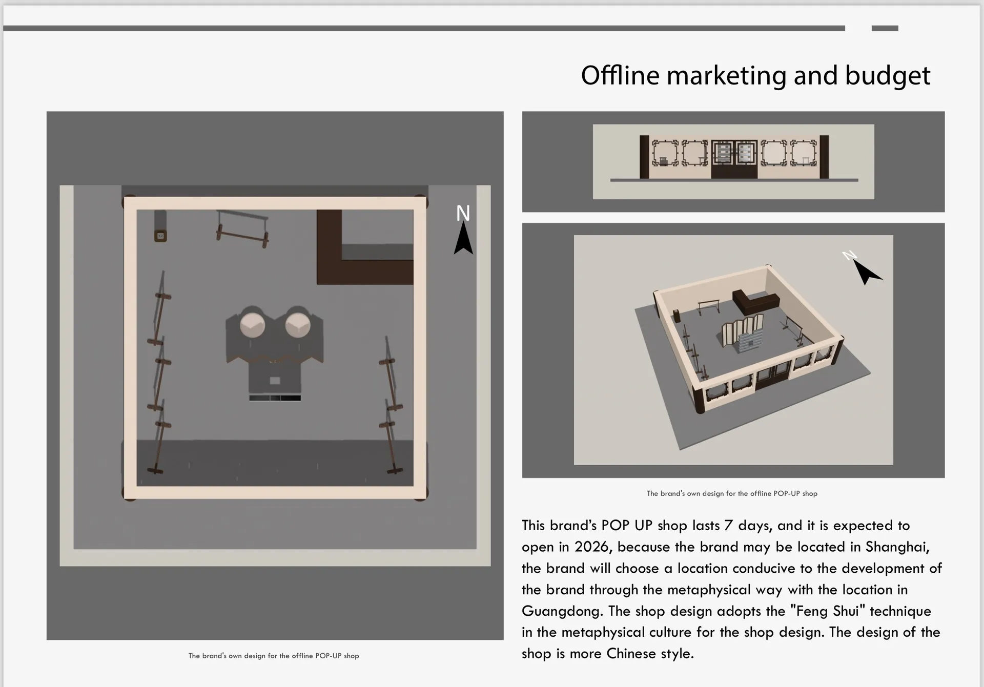984x687 pixels.
Task: Select the right round table in floor plan
Action: [298, 325]
